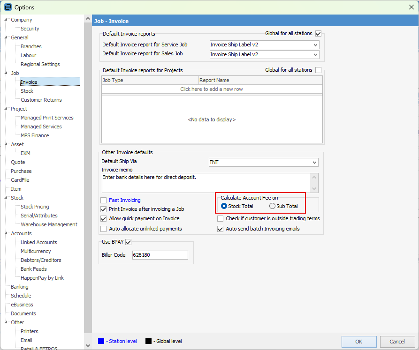Image resolution: width=419 pixels, height=350 pixels.
Task: Enable the Fast Invoicing checkbox
Action: point(104,200)
